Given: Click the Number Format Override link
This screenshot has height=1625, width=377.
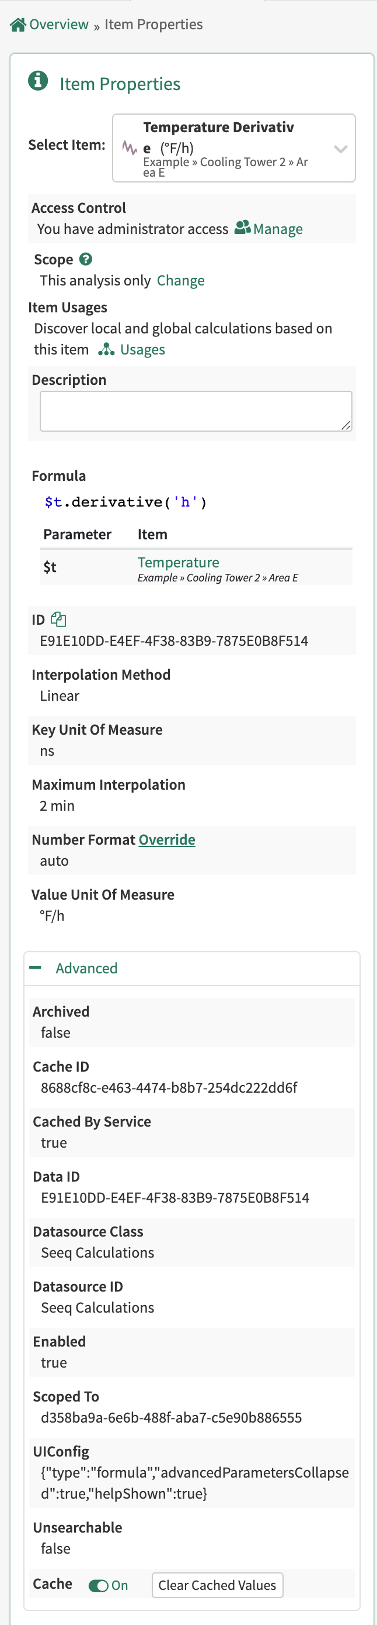Looking at the screenshot, I should [167, 839].
